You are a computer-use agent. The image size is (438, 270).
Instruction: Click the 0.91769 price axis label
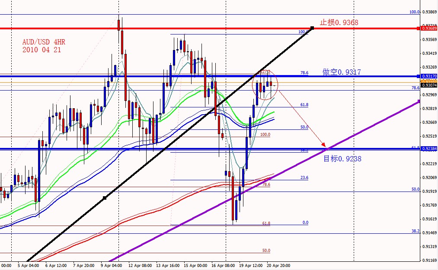(x=429, y=205)
